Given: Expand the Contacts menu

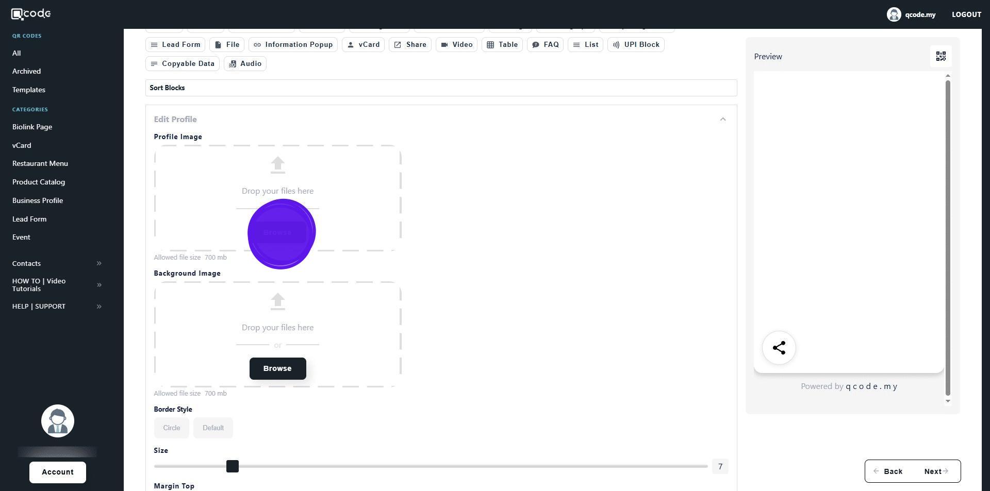Looking at the screenshot, I should pos(57,263).
